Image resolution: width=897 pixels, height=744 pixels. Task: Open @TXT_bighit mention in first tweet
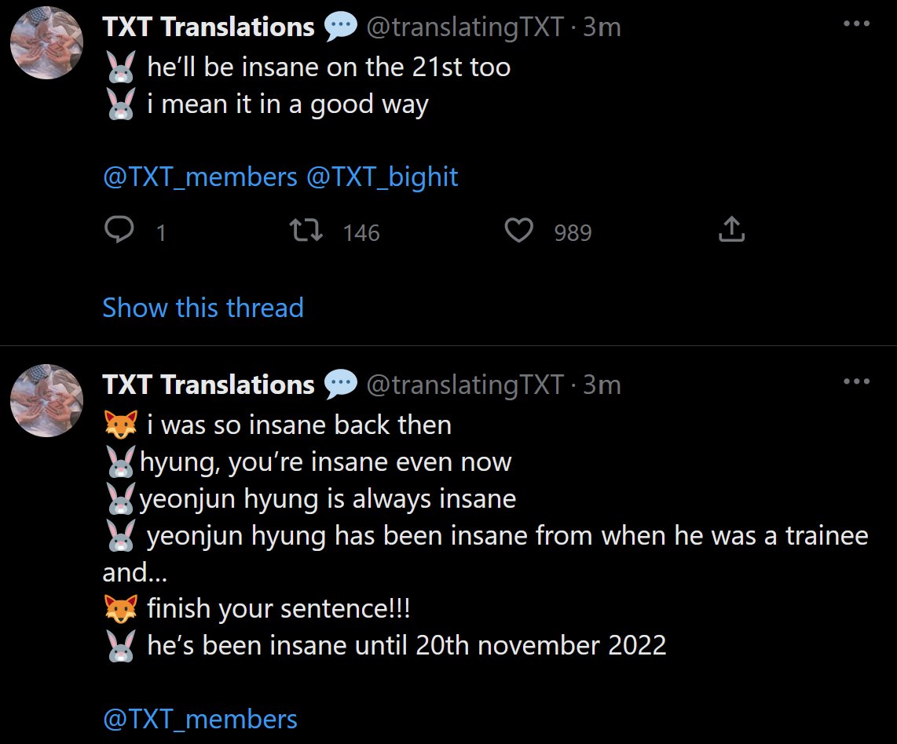point(383,177)
